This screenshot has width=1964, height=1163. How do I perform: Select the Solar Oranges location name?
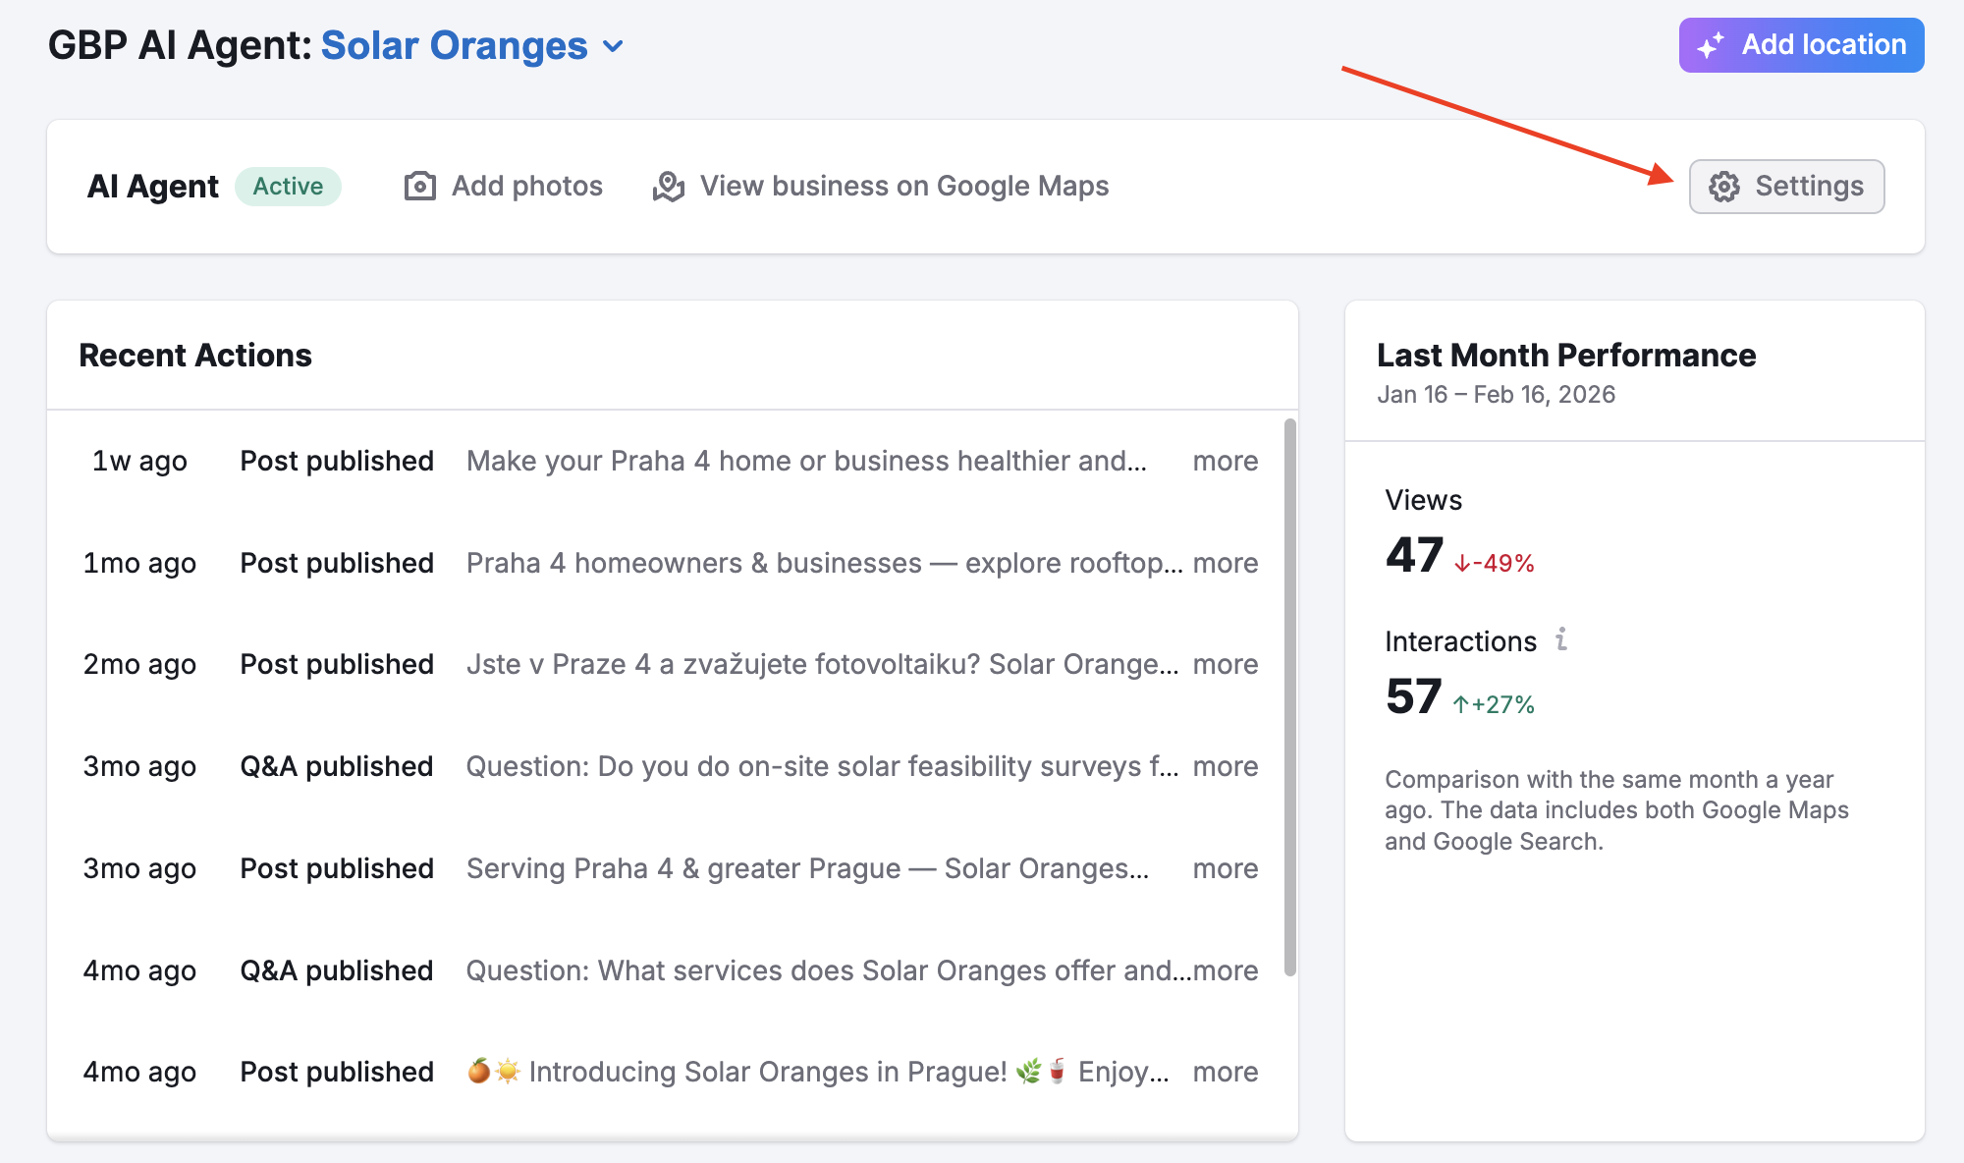tap(454, 46)
